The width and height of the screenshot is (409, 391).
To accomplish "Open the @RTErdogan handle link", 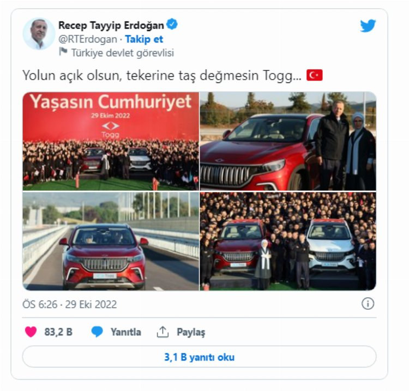I will coord(88,39).
